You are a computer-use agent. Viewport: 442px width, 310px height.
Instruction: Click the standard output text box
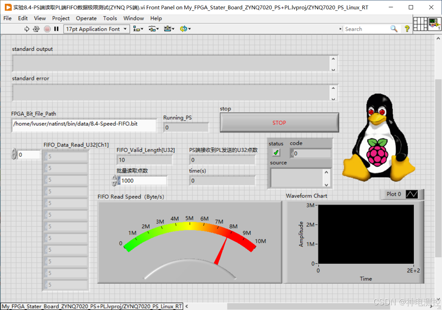[x=171, y=63]
